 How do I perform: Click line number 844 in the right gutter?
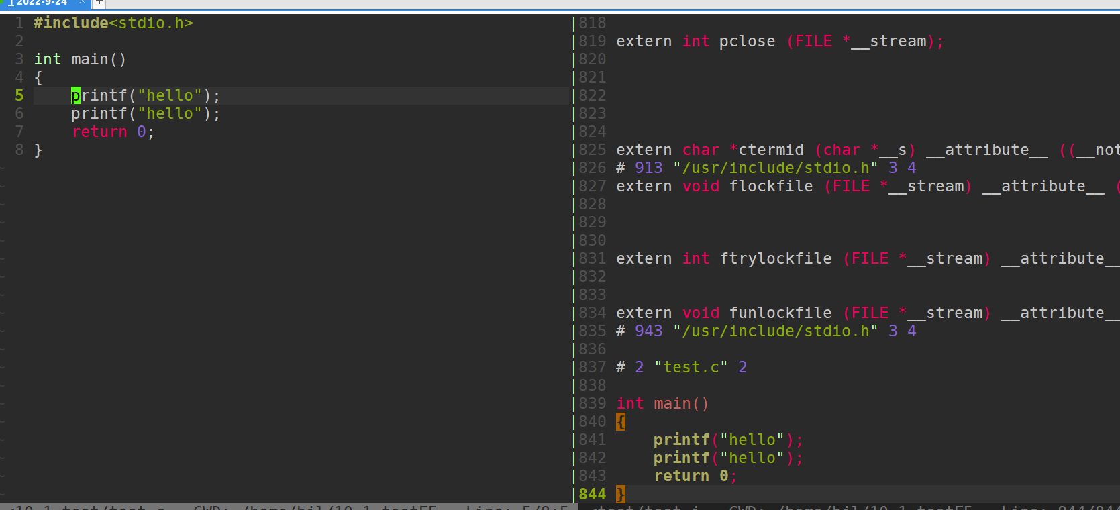pos(592,494)
